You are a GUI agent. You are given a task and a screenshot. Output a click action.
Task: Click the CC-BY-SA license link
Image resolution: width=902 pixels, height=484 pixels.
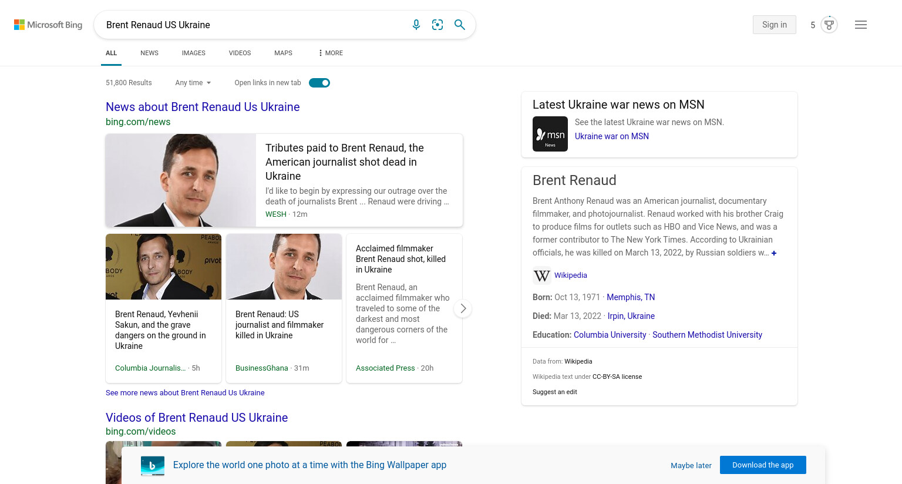click(x=617, y=377)
